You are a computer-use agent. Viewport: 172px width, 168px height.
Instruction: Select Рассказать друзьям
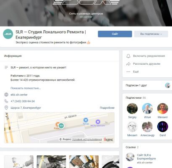point(146,64)
